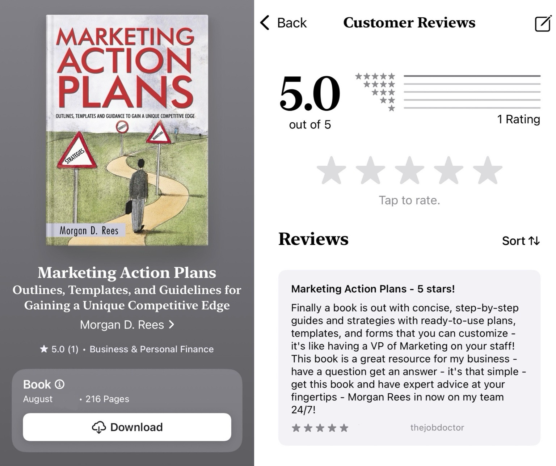Tap the Back chevron arrow
The width and height of the screenshot is (556, 466).
265,22
